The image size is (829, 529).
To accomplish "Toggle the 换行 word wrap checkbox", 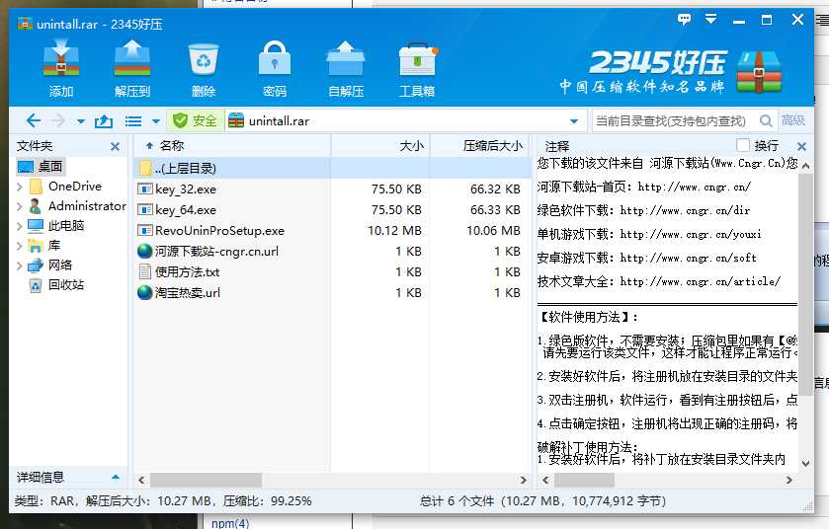I will coord(743,145).
